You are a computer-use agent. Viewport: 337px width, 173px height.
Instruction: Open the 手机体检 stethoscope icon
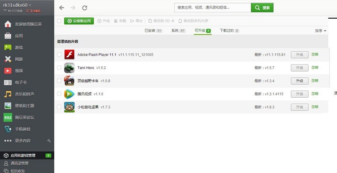[8, 129]
